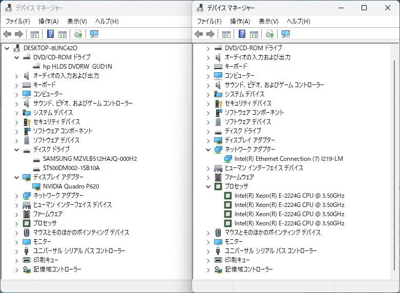The height and width of the screenshot is (293, 400).
Task: Click scan for hardware changes icon, left window
Action: [x=94, y=34]
